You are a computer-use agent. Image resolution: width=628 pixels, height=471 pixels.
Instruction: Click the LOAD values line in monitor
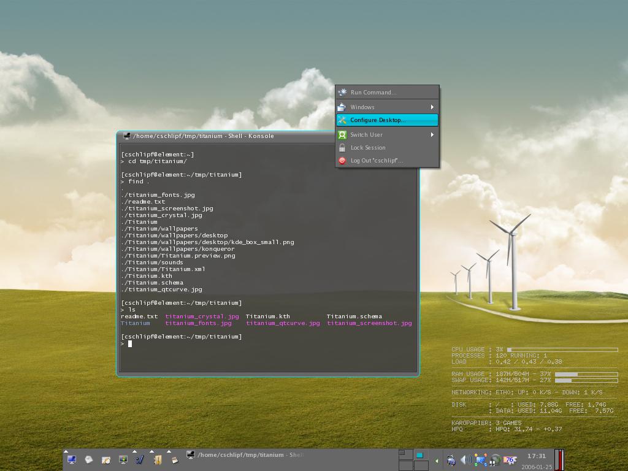tap(507, 362)
